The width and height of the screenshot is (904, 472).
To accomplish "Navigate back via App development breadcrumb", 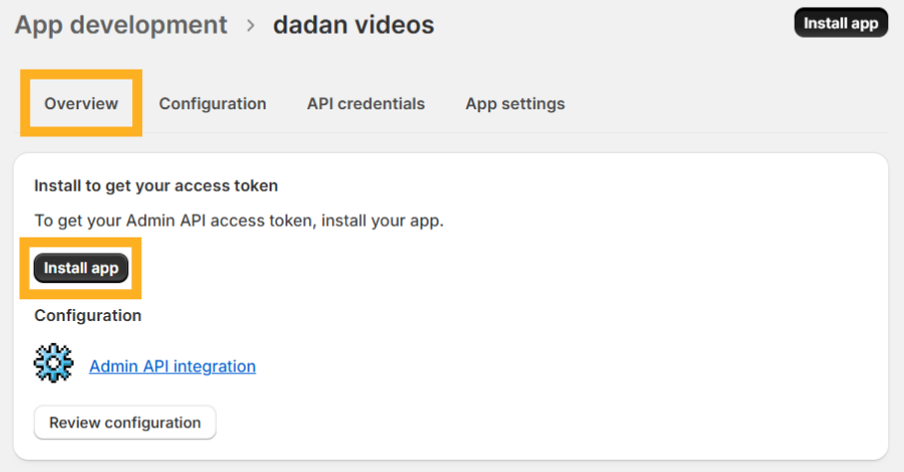I will tap(120, 25).
